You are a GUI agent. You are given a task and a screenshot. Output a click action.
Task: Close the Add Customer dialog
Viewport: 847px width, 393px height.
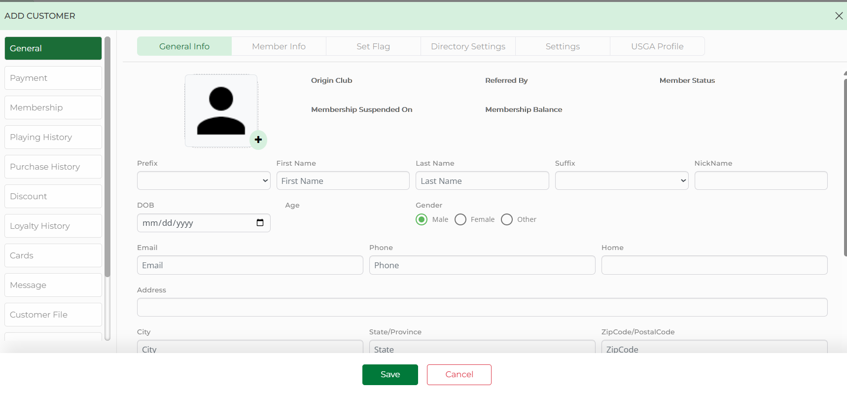tap(839, 16)
